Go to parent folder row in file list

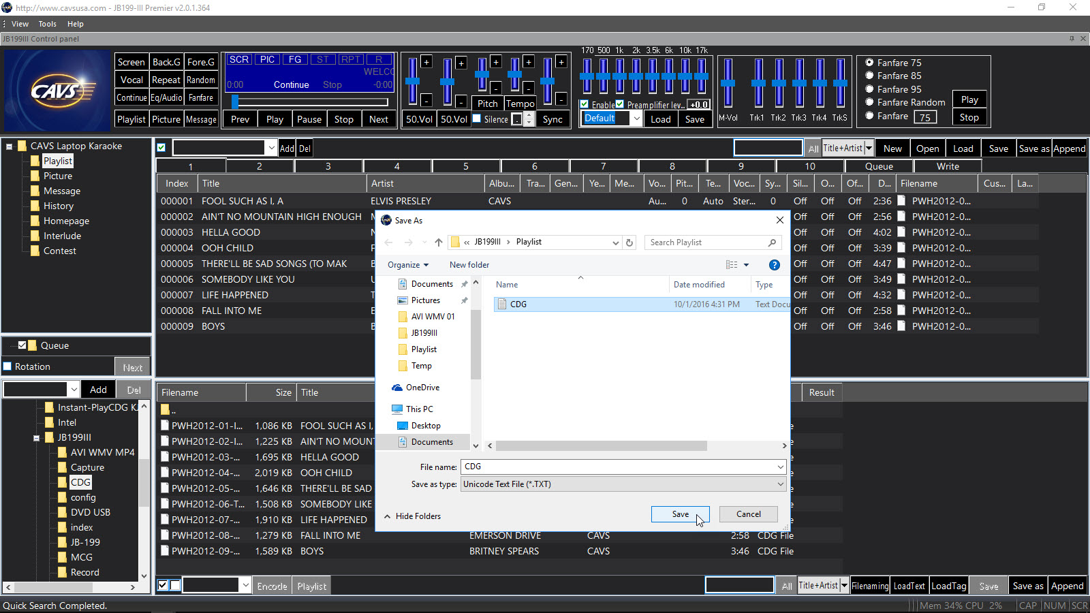pos(168,409)
